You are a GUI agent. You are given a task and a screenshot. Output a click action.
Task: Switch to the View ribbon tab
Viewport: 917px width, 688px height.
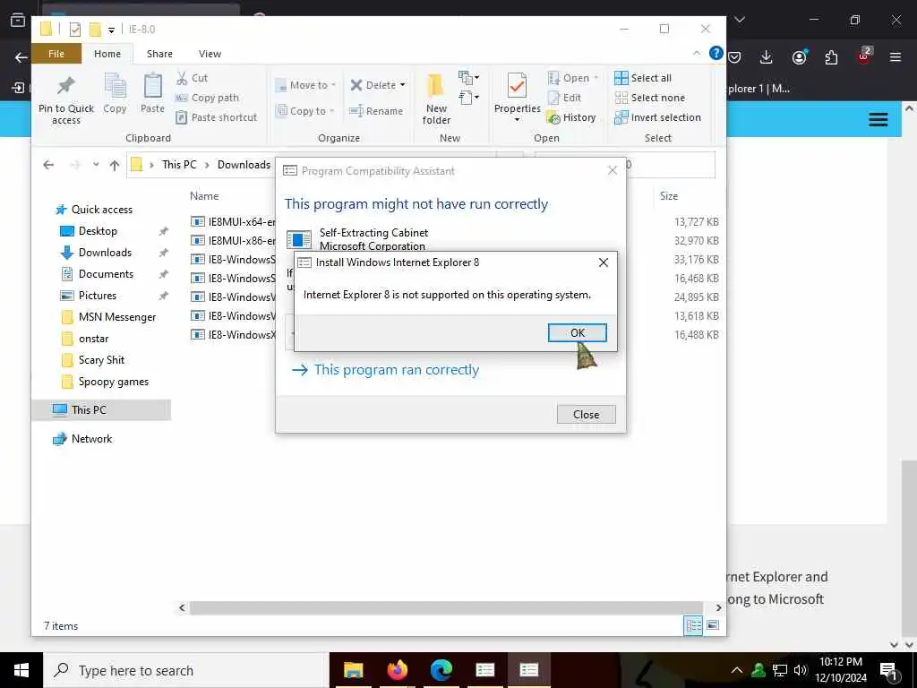[x=210, y=54]
